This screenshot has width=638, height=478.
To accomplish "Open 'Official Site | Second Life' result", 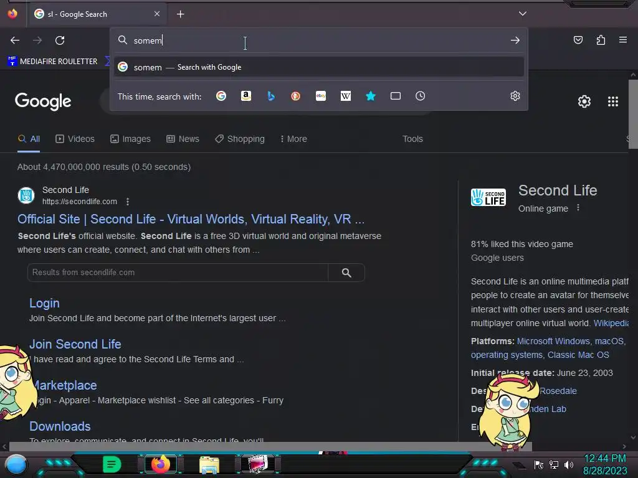I will (x=191, y=219).
